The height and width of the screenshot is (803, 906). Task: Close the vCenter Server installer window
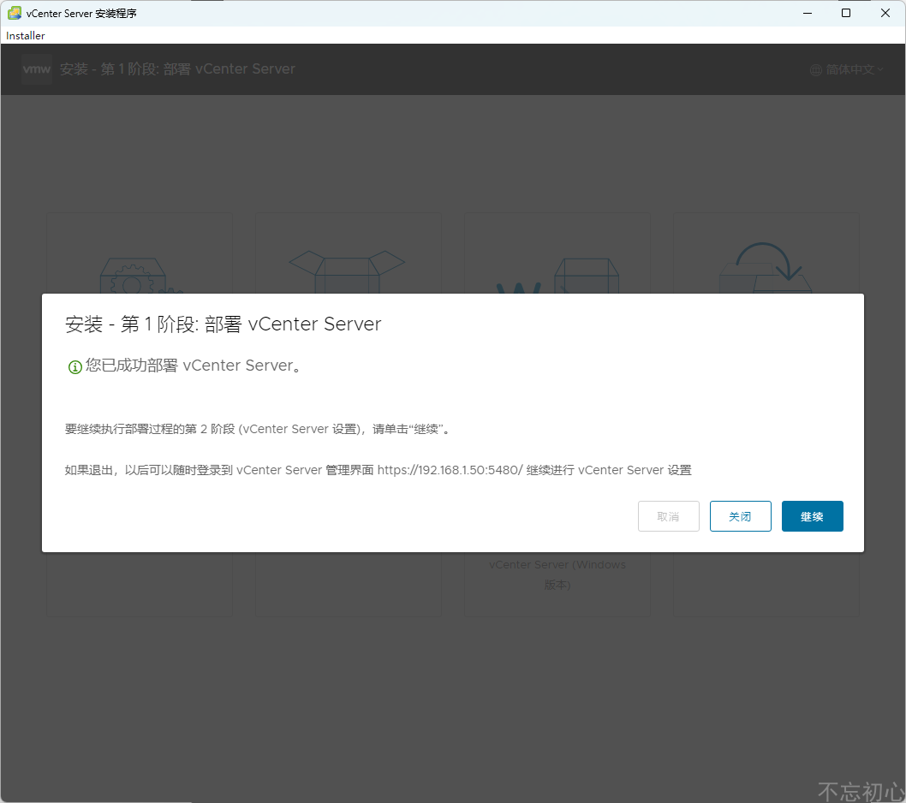[885, 13]
